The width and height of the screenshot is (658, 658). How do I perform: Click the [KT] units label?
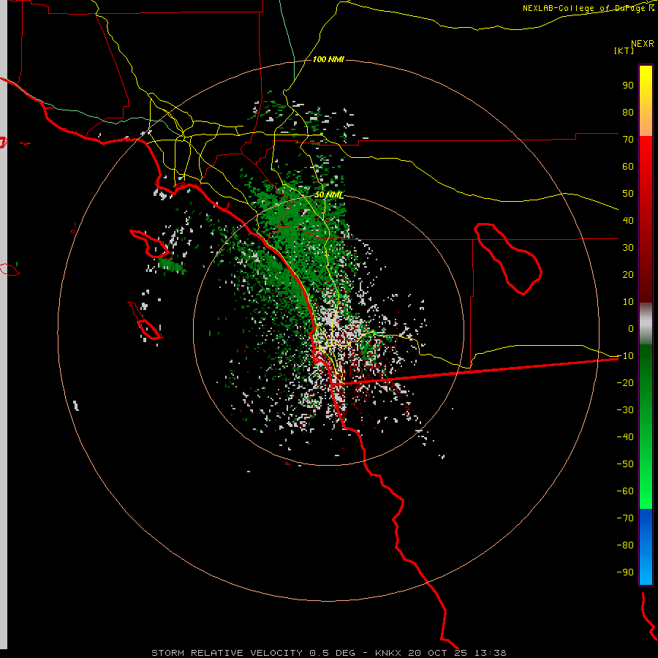pyautogui.click(x=624, y=50)
